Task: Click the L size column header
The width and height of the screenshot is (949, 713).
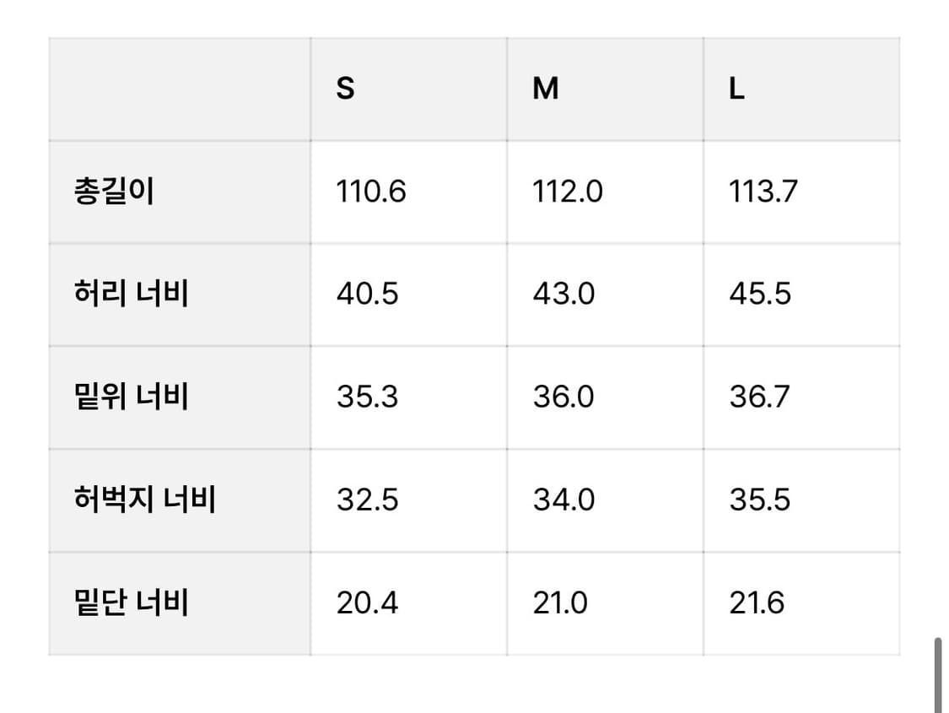Action: pos(736,89)
